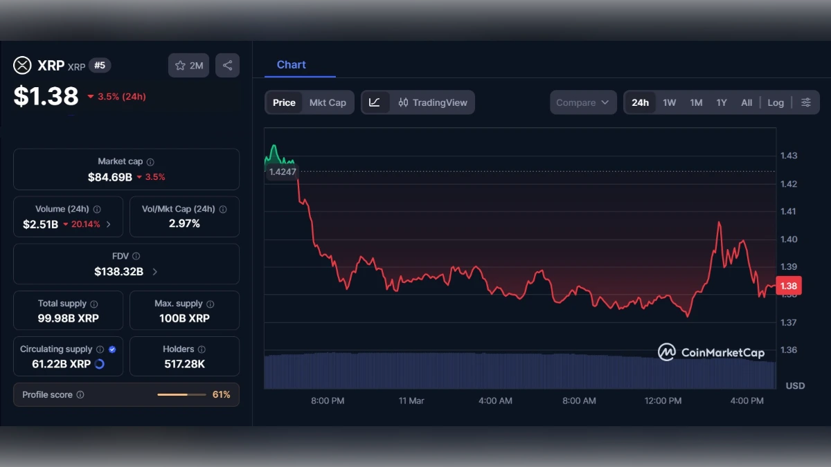Switch time range to 1W
Viewport: 831px width, 467px height.
(669, 102)
